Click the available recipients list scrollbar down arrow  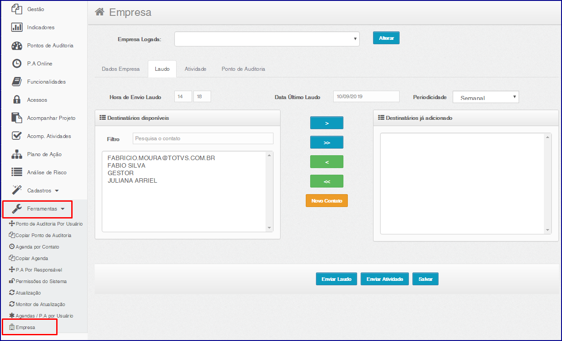269,228
